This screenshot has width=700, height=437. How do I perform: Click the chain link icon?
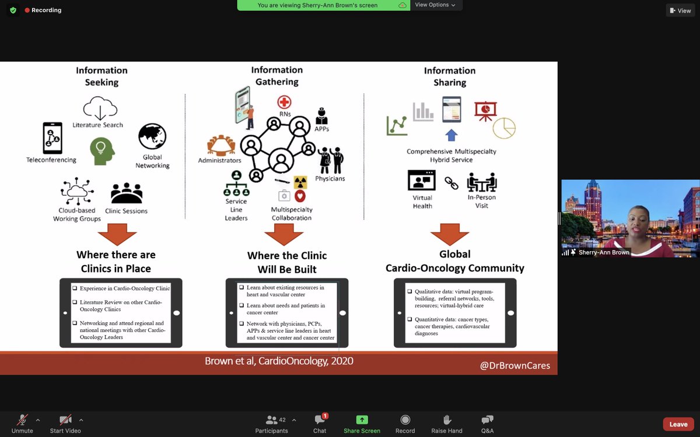(452, 183)
